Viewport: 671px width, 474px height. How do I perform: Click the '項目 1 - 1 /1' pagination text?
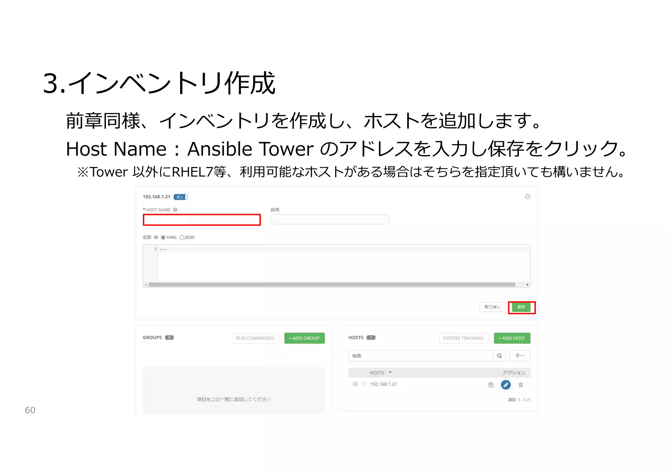coord(519,400)
